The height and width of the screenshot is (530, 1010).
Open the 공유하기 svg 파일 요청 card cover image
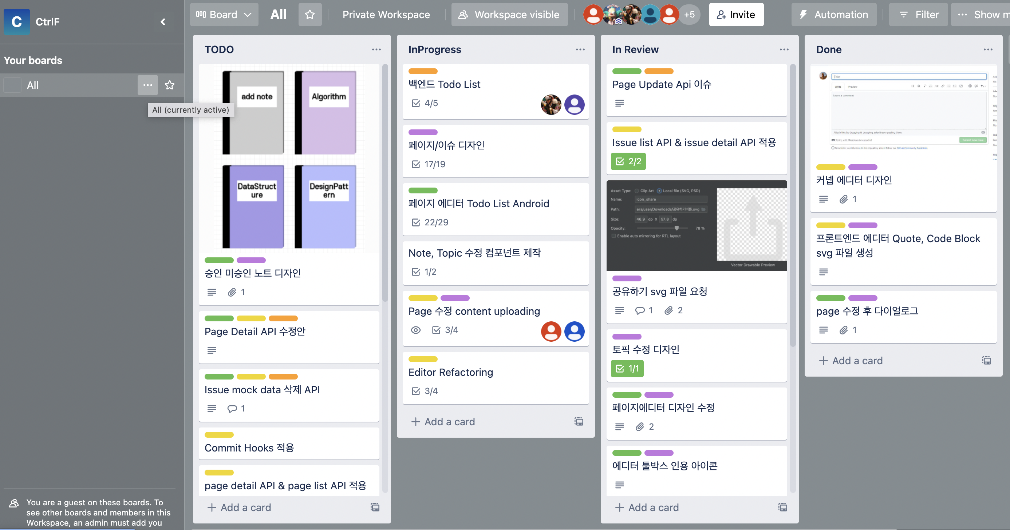click(697, 226)
